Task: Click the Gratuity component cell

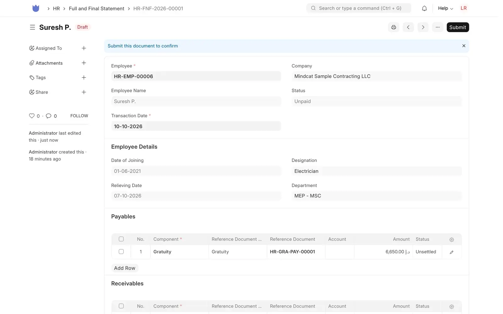Action: (179, 252)
